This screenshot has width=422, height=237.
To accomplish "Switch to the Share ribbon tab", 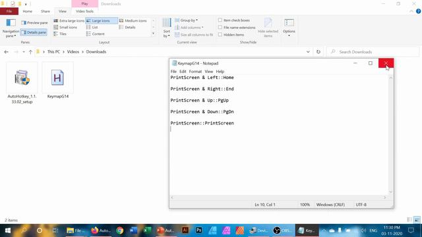I will [x=45, y=11].
